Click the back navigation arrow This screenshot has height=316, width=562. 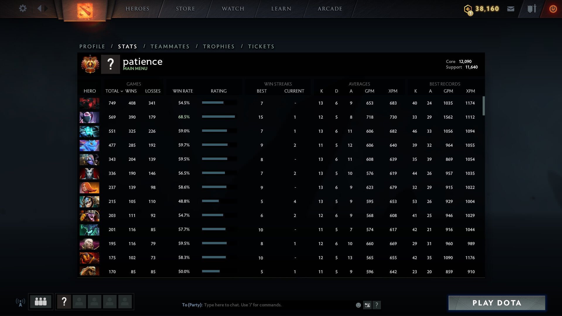click(39, 8)
